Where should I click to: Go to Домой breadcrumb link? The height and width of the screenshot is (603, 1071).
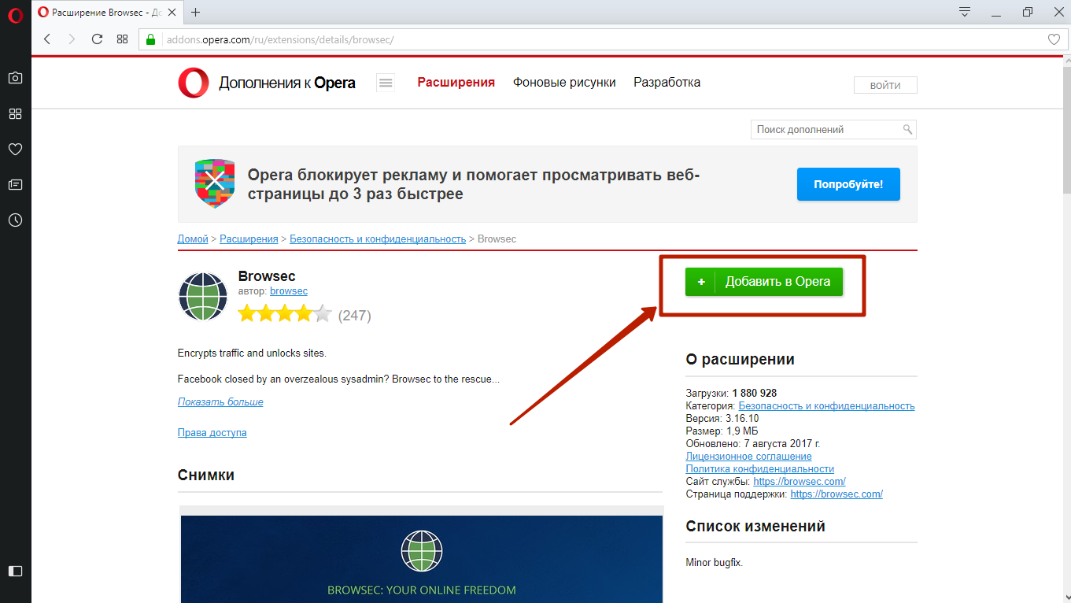(193, 239)
